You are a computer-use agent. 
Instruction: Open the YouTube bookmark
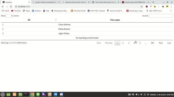(16, 11)
